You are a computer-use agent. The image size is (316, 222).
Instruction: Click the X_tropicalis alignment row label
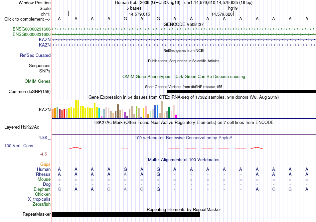(39, 199)
